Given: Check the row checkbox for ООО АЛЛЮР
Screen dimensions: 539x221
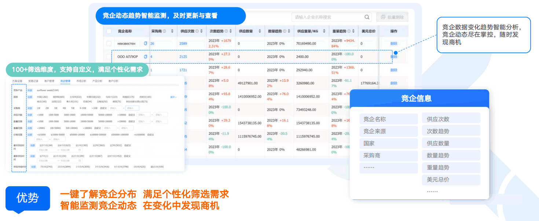Looking at the screenshot, I should [x=108, y=57].
